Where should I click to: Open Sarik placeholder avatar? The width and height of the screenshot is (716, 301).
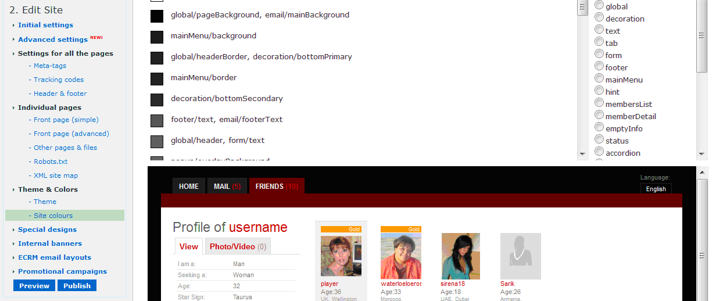click(521, 256)
